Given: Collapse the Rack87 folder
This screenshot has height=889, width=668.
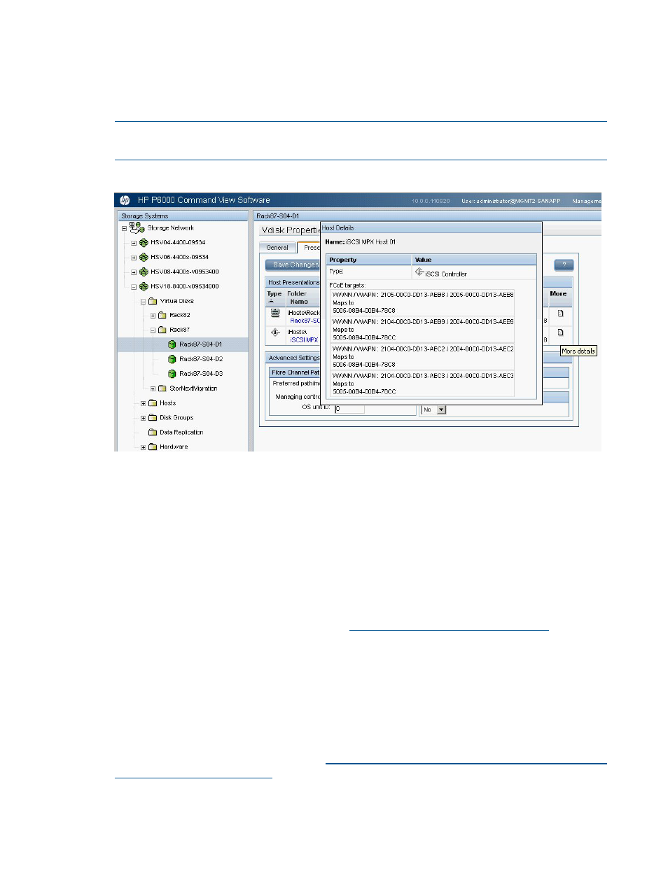Looking at the screenshot, I should pyautogui.click(x=153, y=330).
